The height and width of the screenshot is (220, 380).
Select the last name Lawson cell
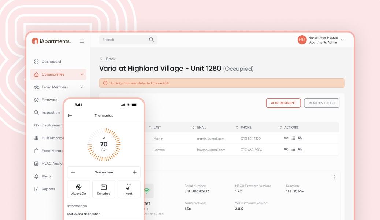159,150
